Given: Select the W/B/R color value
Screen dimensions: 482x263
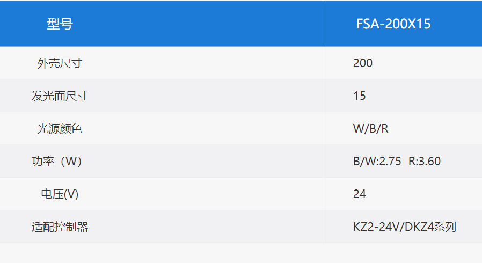Looking at the screenshot, I should (x=371, y=128).
